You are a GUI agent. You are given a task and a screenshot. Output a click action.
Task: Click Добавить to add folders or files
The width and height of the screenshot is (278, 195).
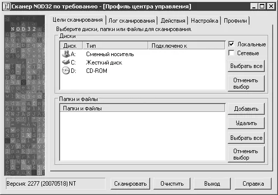[x=247, y=109]
